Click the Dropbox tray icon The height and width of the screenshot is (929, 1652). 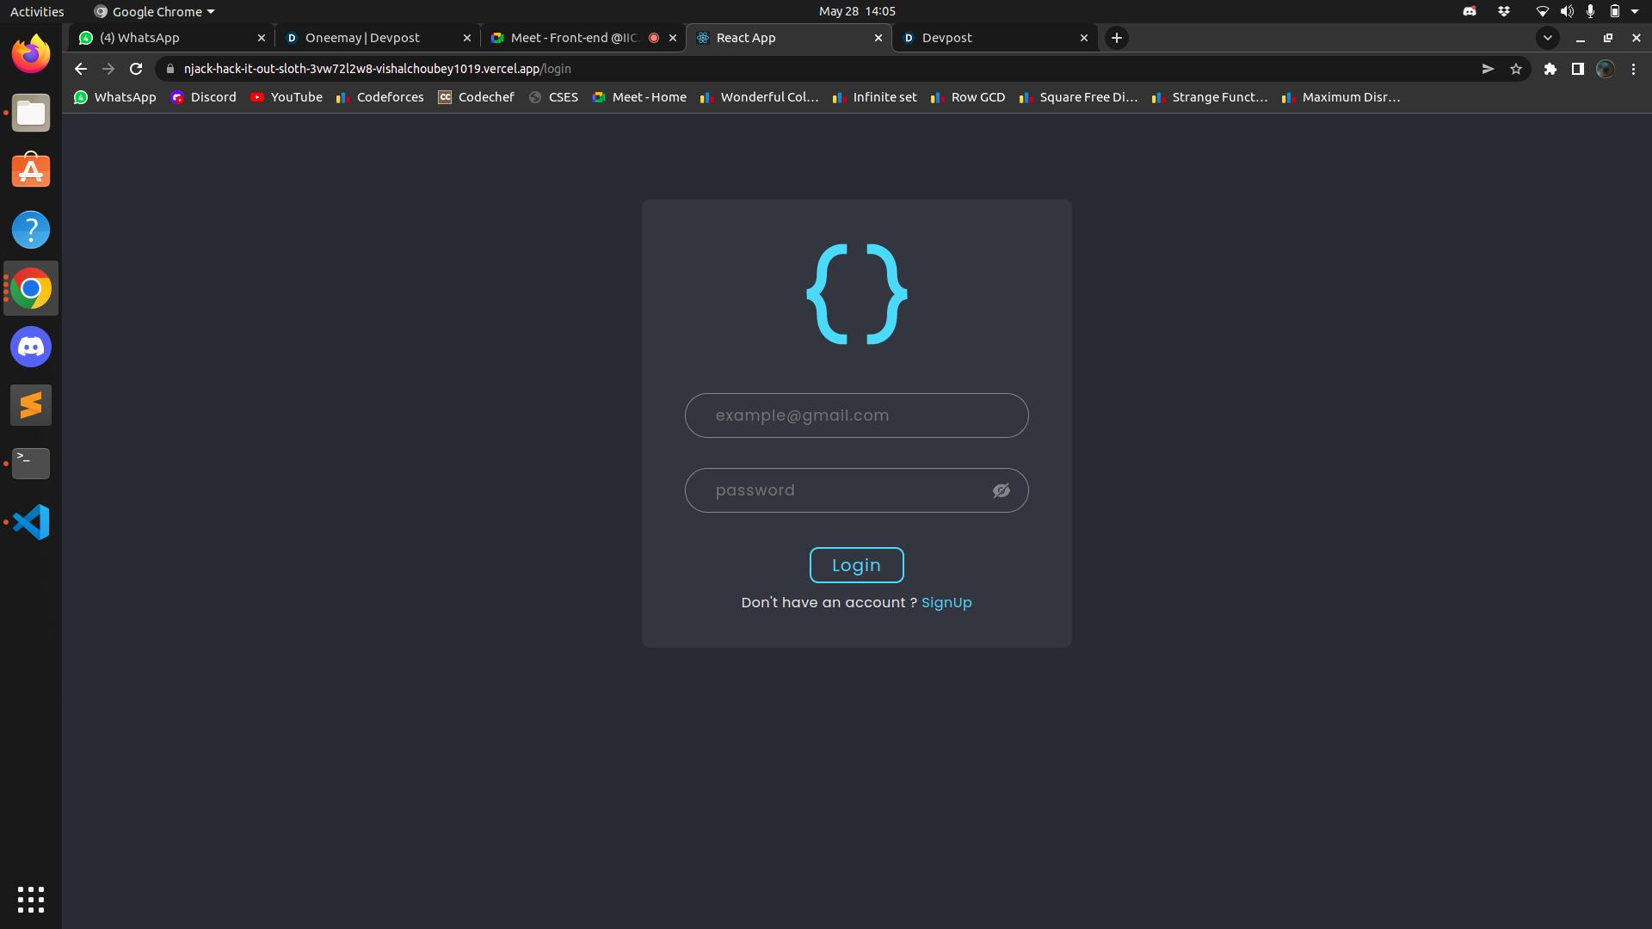click(x=1504, y=11)
